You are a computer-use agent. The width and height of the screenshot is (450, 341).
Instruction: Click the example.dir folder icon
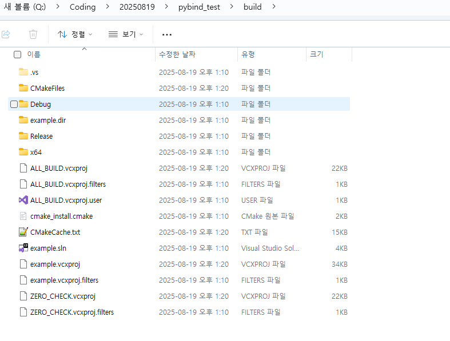click(23, 119)
